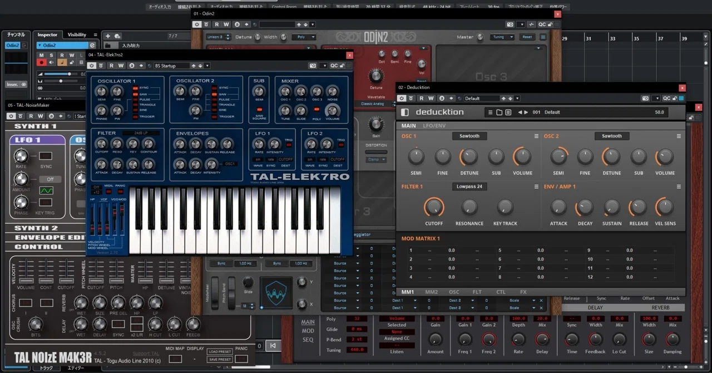Viewport: 712px width, 373px height.
Task: Switch to Visibility tab in Cubase
Action: pos(77,35)
